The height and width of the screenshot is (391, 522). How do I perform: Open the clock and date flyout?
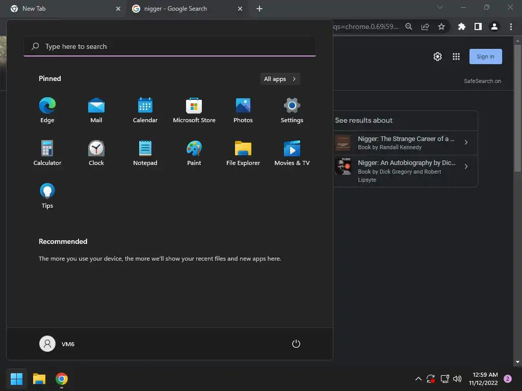tap(483, 379)
